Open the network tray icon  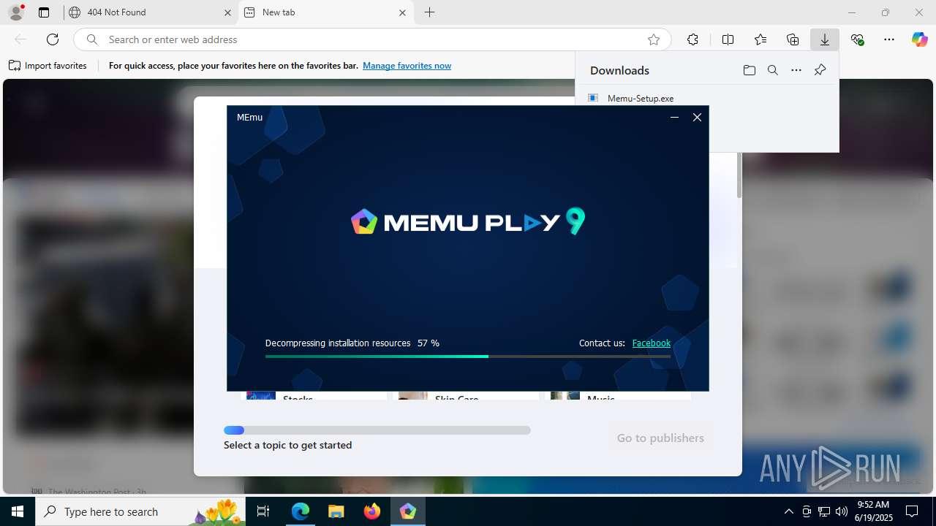[824, 511]
